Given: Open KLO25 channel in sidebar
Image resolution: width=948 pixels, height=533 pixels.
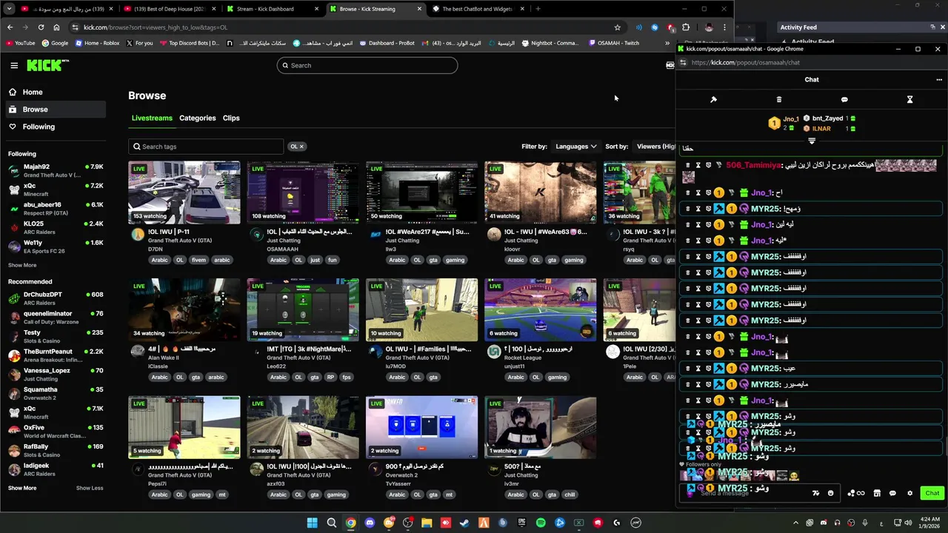Looking at the screenshot, I should 56,227.
